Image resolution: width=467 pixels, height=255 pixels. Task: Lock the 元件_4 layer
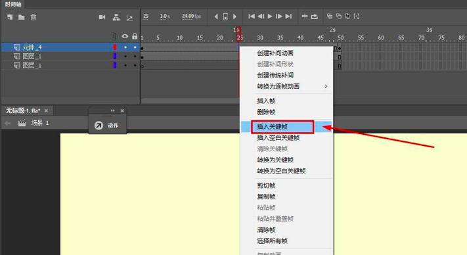[x=135, y=47]
